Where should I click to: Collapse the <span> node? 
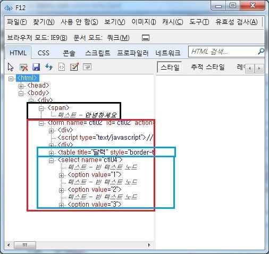(41, 108)
